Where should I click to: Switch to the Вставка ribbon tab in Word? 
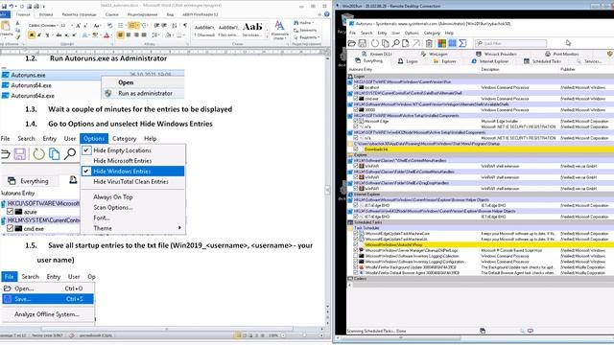tap(46, 14)
